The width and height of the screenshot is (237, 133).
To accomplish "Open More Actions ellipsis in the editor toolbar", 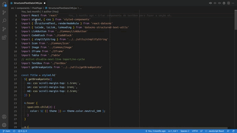I will (233, 3).
